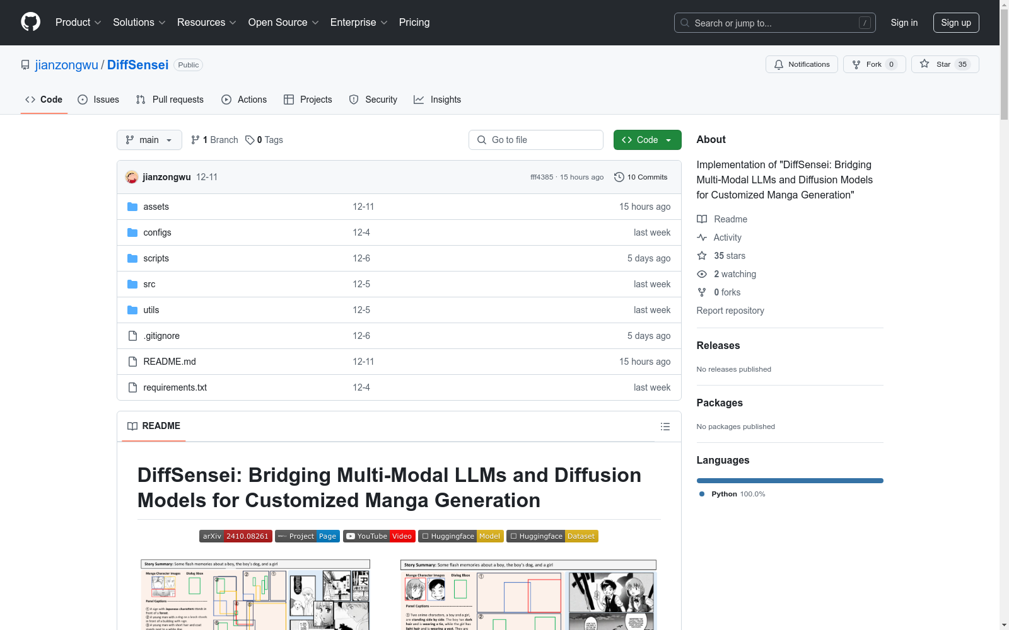
Task: Click the search magnifier icon in header
Action: pos(685,23)
